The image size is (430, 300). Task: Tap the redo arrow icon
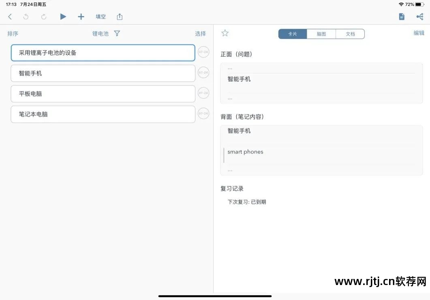[44, 17]
